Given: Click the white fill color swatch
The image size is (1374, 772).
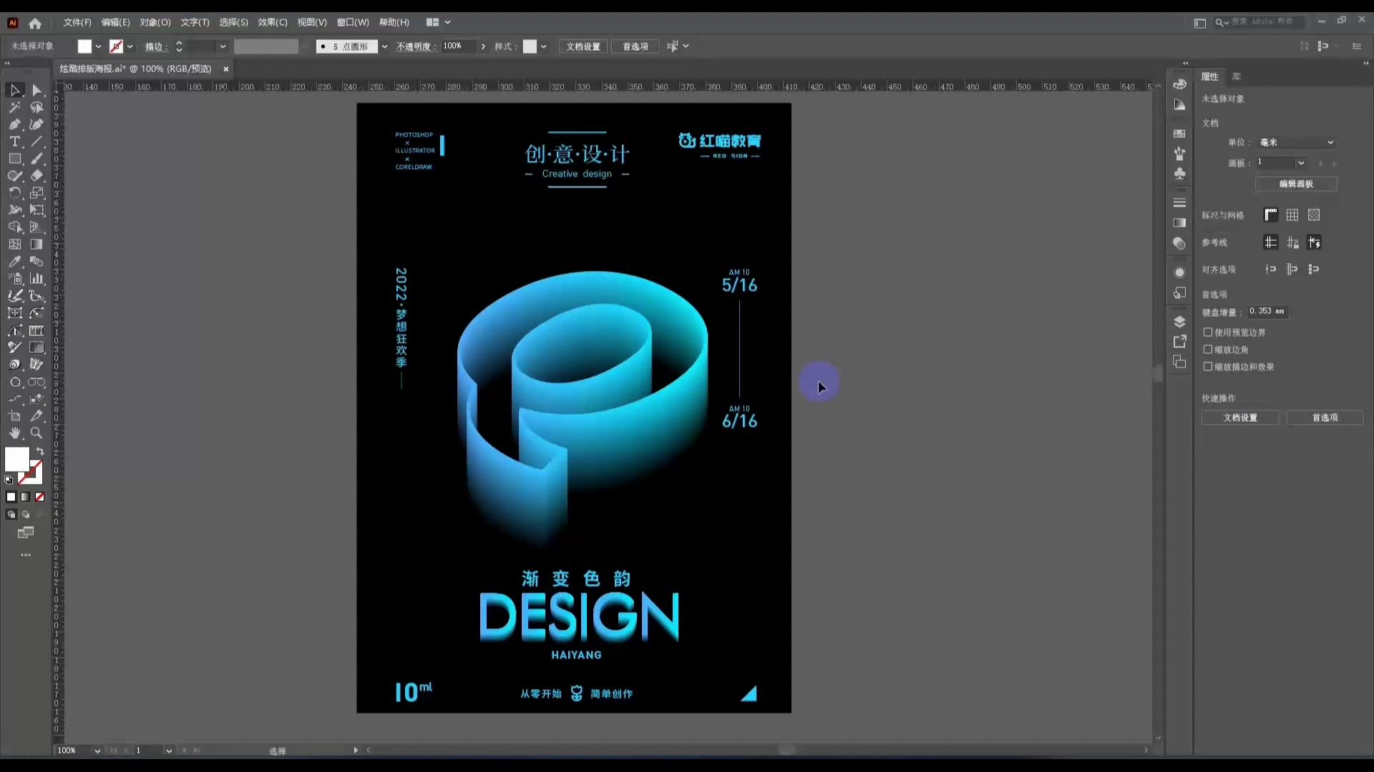Looking at the screenshot, I should (17, 459).
